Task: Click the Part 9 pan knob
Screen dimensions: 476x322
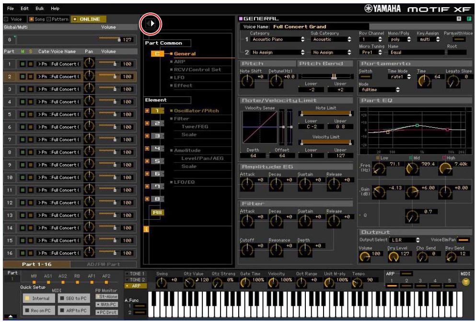Action: pyautogui.click(x=89, y=164)
